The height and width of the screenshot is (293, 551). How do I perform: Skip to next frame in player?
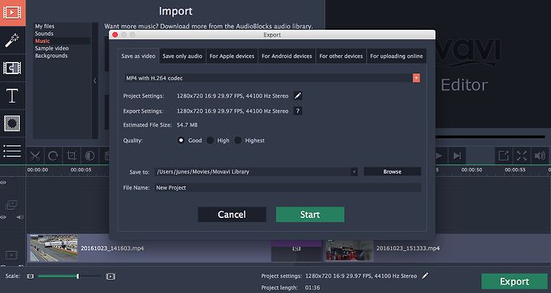(x=457, y=155)
